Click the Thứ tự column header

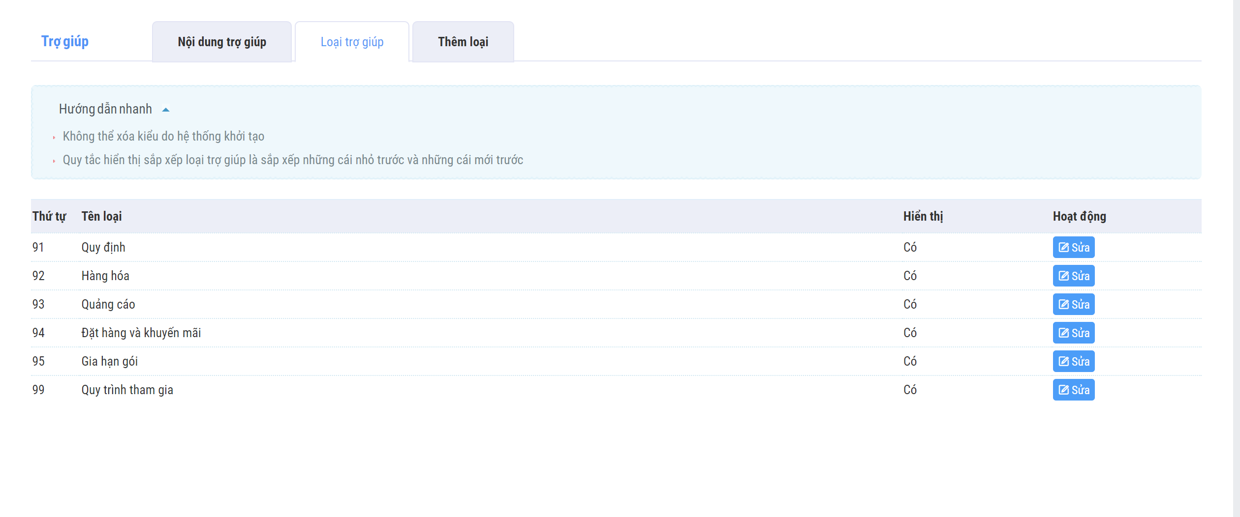point(49,216)
